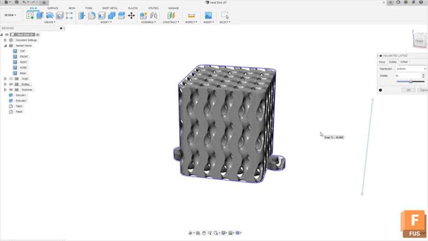Cancel the Volumetric Lattice dialog
The height and width of the screenshot is (241, 428).
point(423,90)
